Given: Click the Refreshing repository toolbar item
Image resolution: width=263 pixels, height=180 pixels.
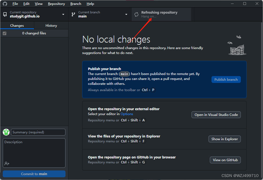Looking at the screenshot, I should 161,14.
